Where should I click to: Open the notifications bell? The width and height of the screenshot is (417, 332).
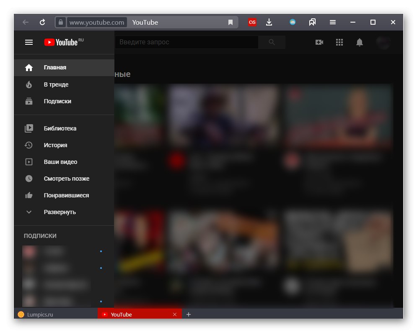[x=360, y=42]
